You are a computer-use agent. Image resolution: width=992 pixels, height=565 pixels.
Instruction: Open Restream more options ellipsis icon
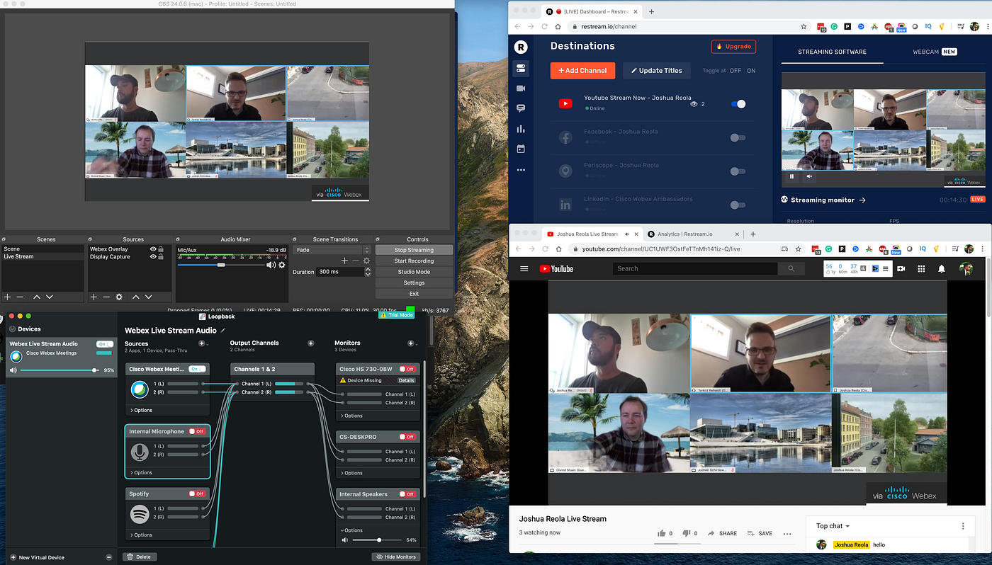tap(521, 170)
